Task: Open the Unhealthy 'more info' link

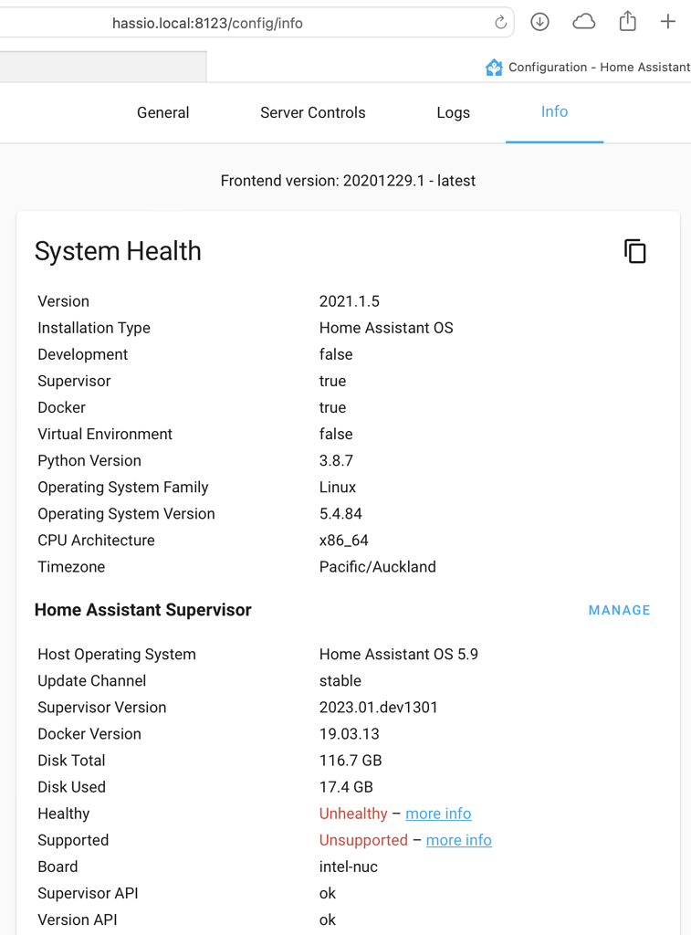Action: pos(438,814)
